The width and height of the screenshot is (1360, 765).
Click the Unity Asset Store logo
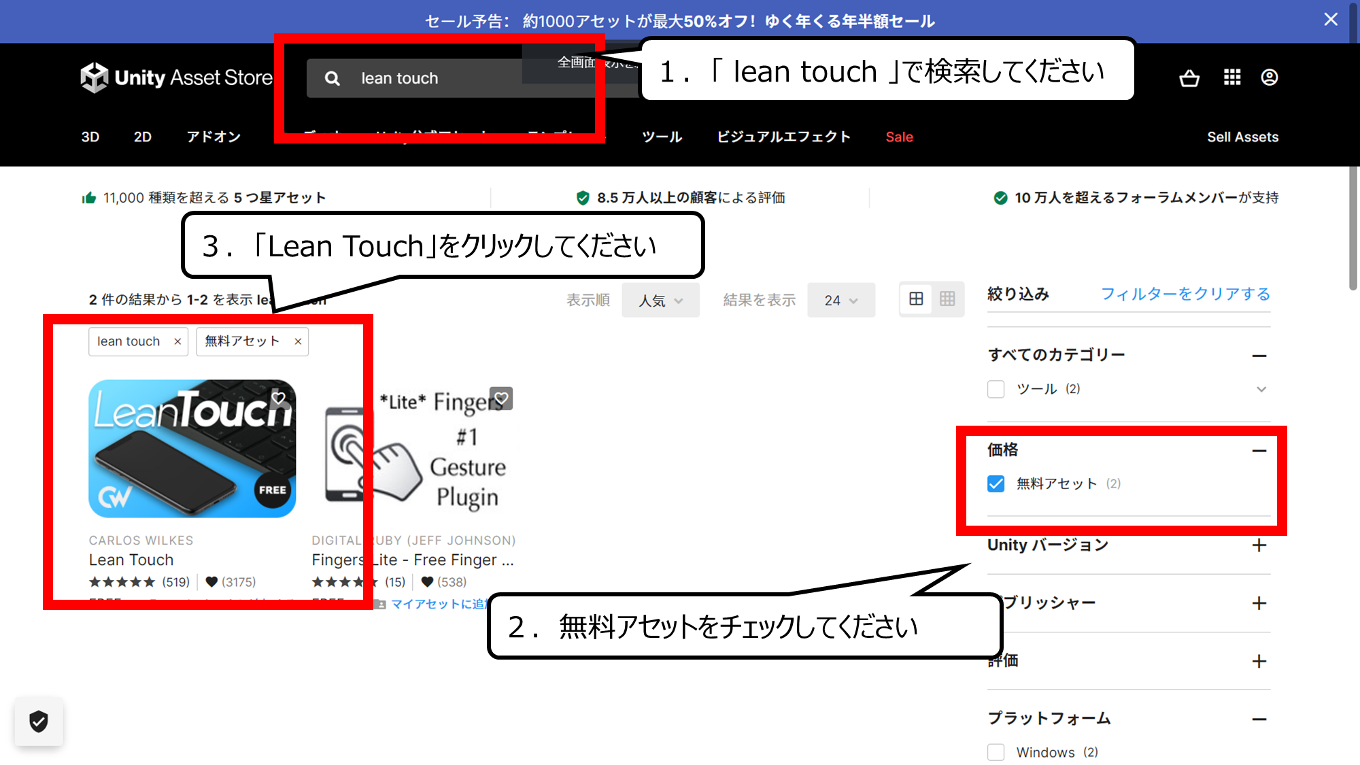177,78
